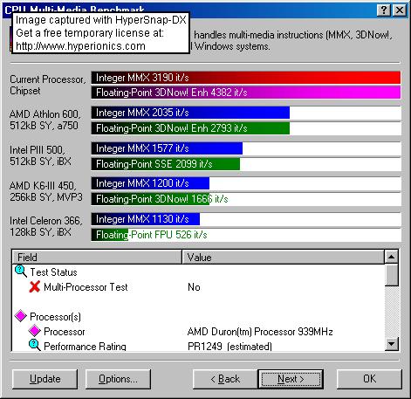Click the green Floating-Point 3DNow! Enh 2793 bar
This screenshot has height=399, width=411.
pyautogui.click(x=190, y=128)
